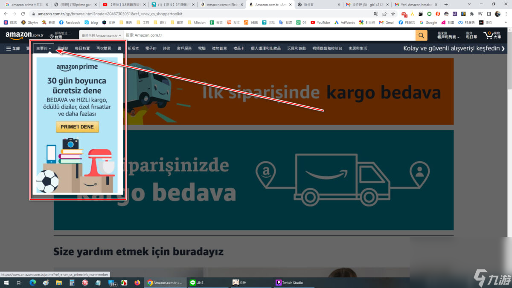Open 視頻遊戲和控制台 video games link
512x288 pixels.
(327, 48)
